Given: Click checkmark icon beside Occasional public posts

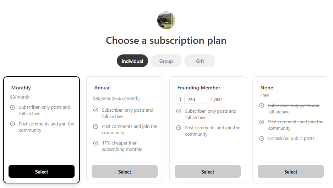Looking at the screenshot, I should point(262,139).
